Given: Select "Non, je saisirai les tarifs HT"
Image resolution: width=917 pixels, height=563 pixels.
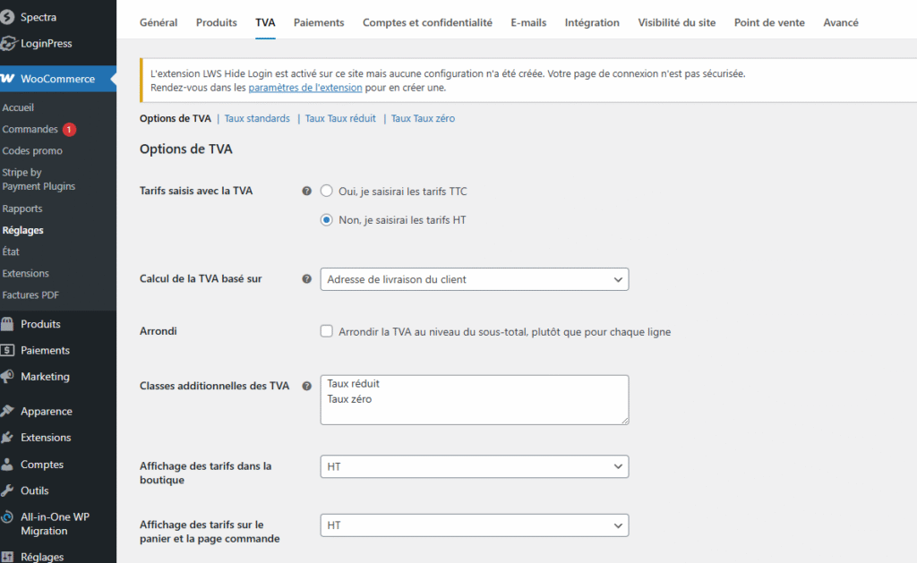Looking at the screenshot, I should click(x=327, y=220).
